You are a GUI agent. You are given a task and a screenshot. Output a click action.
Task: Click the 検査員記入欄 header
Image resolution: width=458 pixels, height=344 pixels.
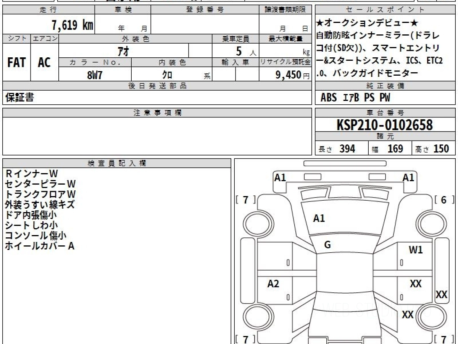point(117,163)
